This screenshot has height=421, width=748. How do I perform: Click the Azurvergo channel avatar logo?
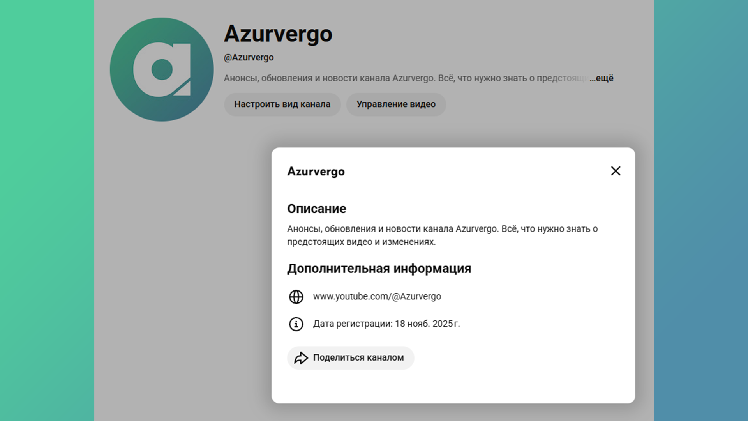coord(162,69)
